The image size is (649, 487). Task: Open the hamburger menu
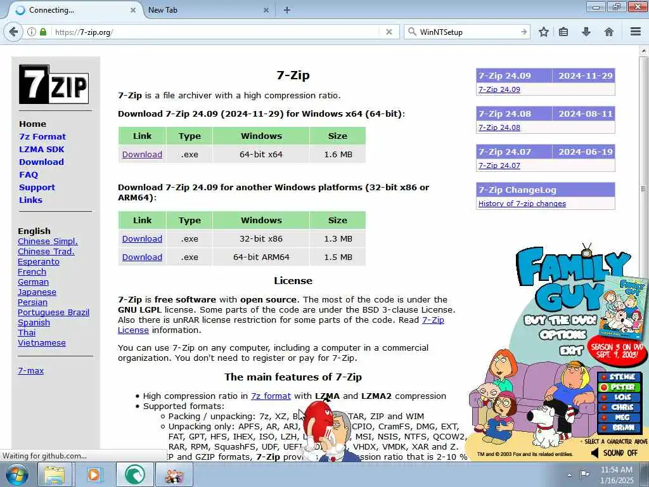(636, 32)
